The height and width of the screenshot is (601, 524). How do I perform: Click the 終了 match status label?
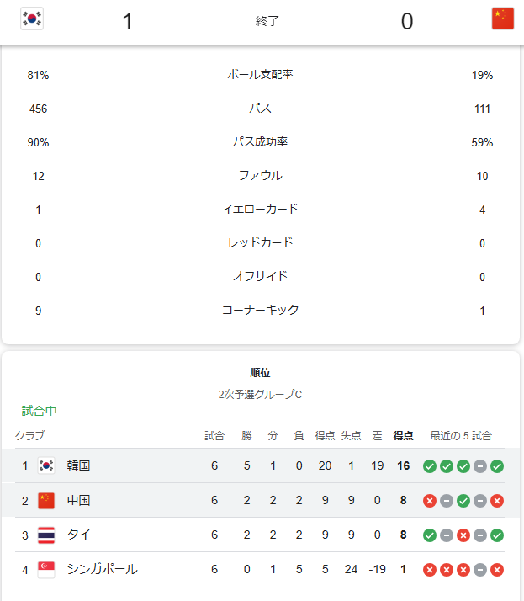coord(267,21)
